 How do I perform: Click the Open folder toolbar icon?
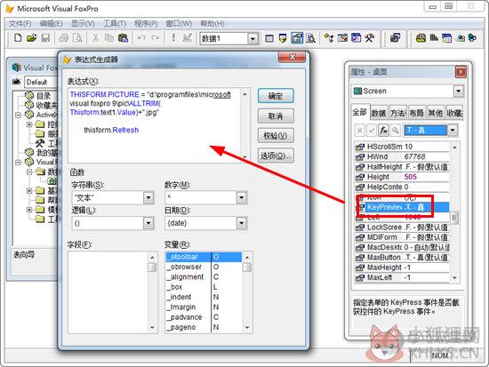point(31,38)
